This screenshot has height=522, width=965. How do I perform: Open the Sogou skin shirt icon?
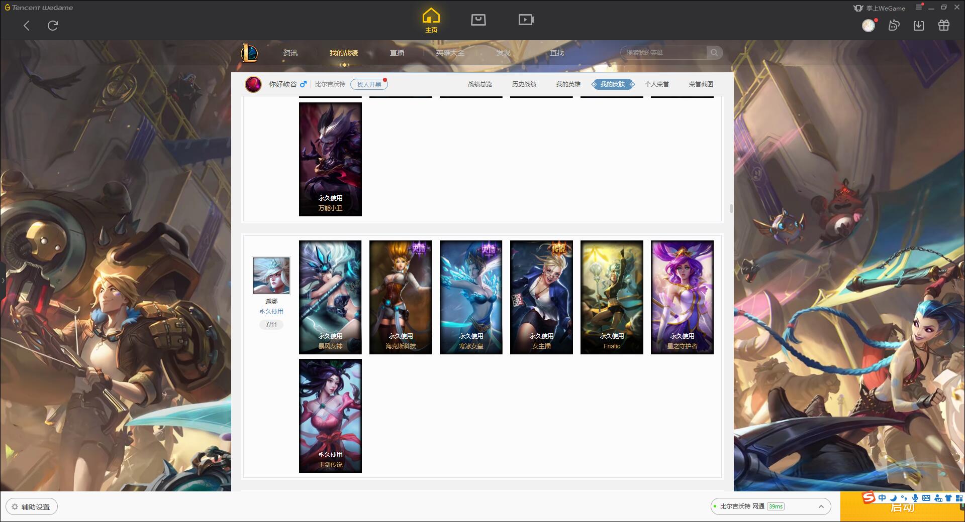[x=948, y=498]
